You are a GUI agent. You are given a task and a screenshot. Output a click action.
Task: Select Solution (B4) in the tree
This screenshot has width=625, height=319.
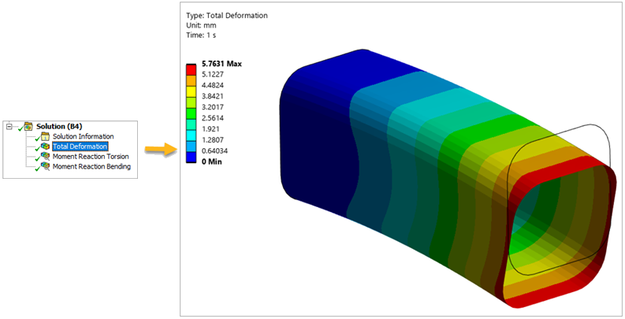coord(59,127)
